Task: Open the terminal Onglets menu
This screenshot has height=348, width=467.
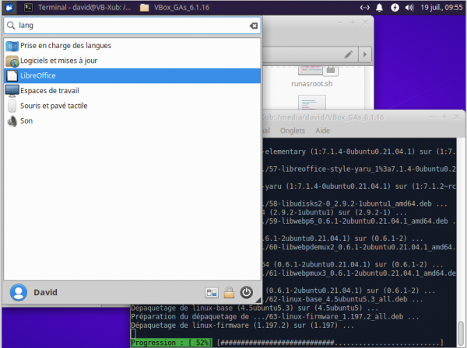Action: coord(293,130)
